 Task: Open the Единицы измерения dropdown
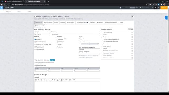pos(89,54)
